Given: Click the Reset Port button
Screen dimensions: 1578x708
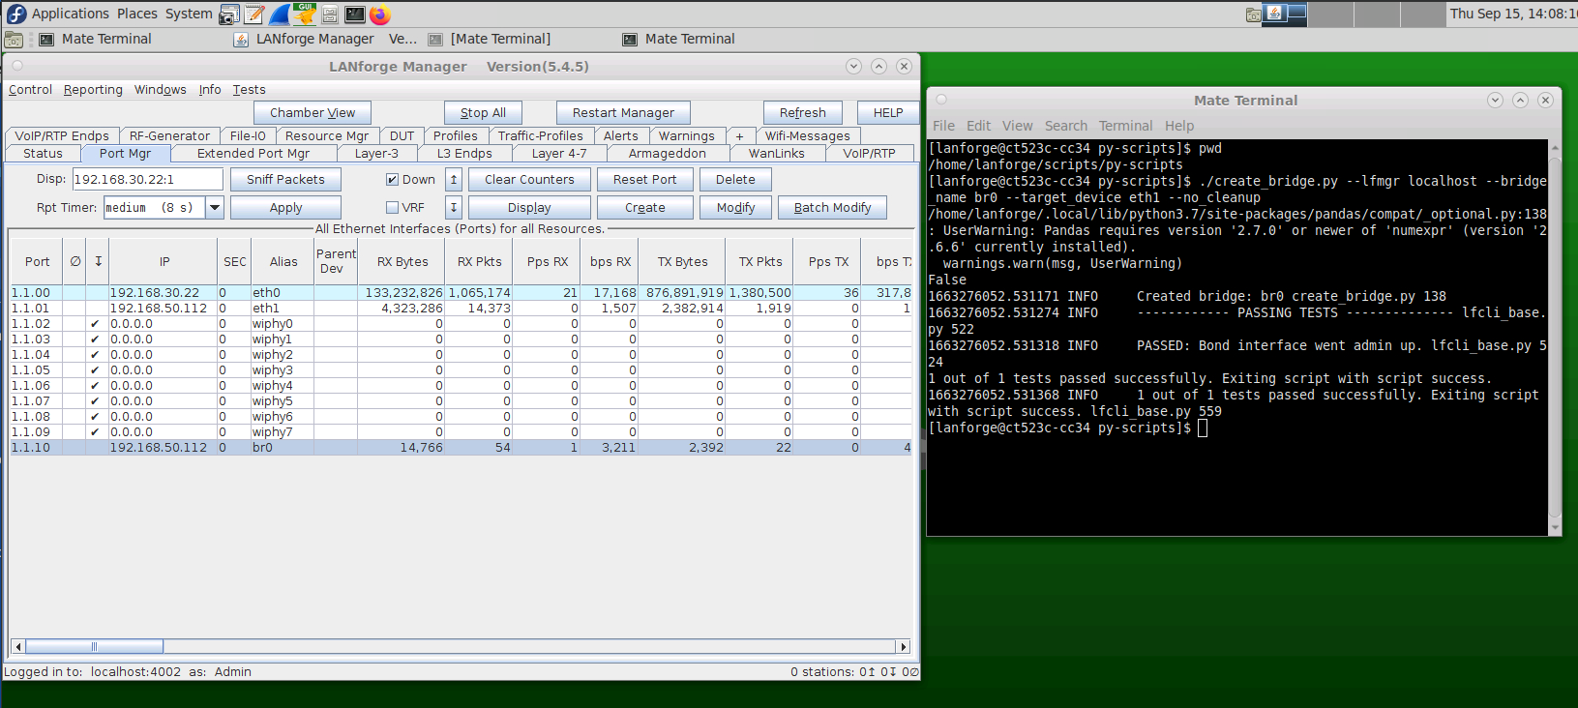Looking at the screenshot, I should click(x=644, y=179).
